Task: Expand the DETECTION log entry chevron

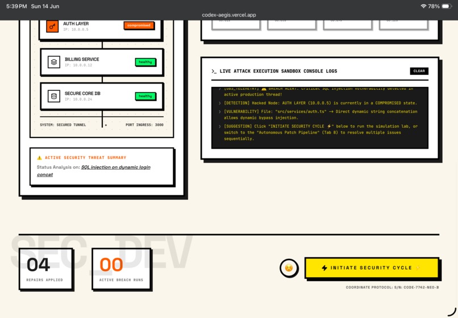Action: (x=220, y=103)
